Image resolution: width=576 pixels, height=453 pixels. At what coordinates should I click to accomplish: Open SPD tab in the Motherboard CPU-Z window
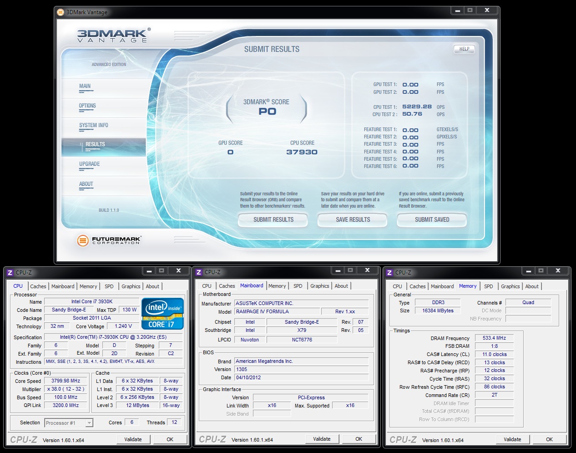(x=298, y=286)
